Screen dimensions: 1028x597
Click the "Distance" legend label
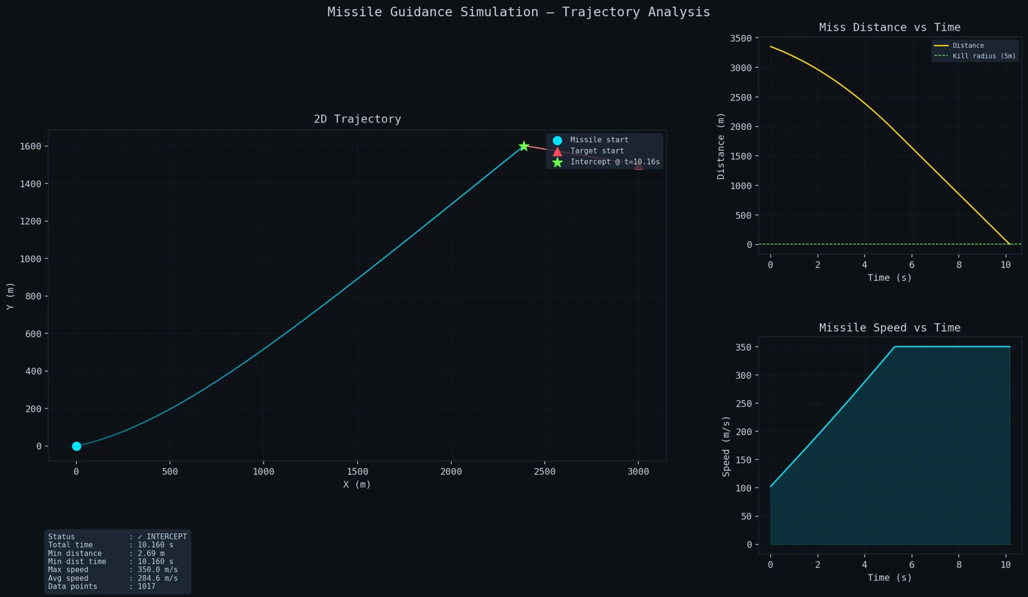click(x=968, y=46)
